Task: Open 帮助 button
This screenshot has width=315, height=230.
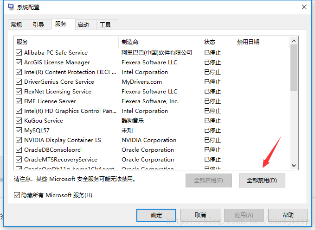Action: tap(288, 215)
